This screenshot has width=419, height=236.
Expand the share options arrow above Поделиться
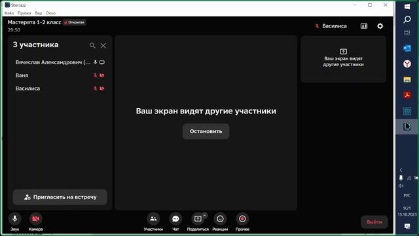(x=204, y=215)
